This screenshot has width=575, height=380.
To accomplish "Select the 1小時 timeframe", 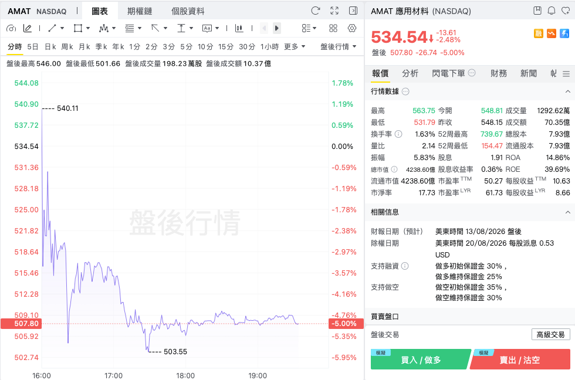I will point(269,46).
